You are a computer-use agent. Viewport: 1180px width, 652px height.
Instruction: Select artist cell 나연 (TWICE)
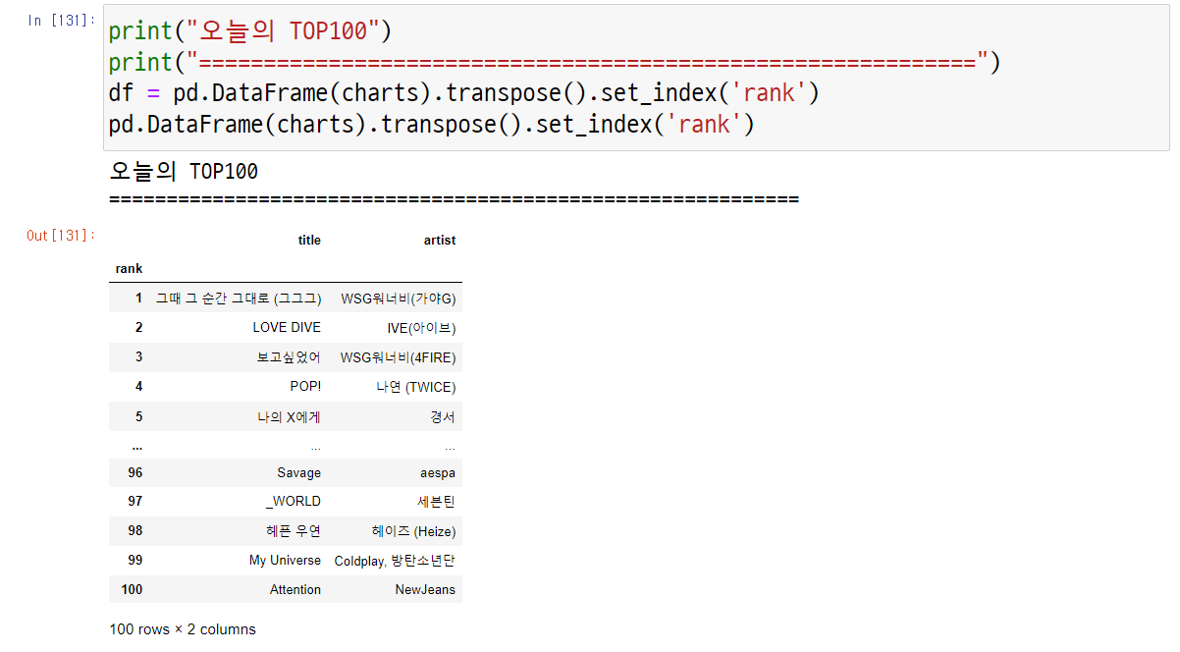point(416,387)
